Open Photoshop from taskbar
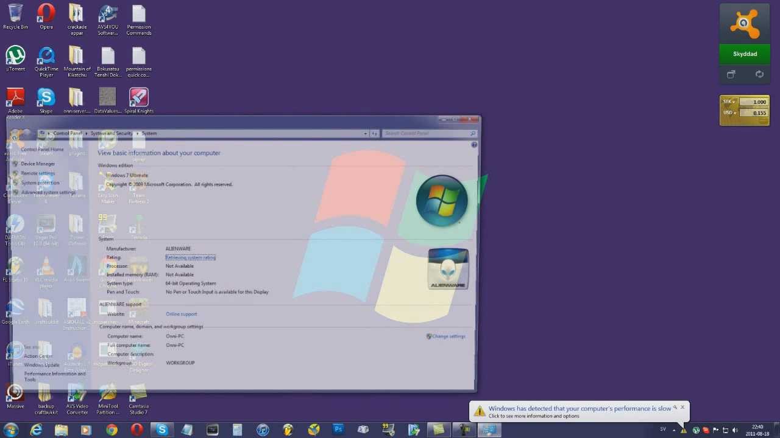The width and height of the screenshot is (780, 438). tap(338, 430)
